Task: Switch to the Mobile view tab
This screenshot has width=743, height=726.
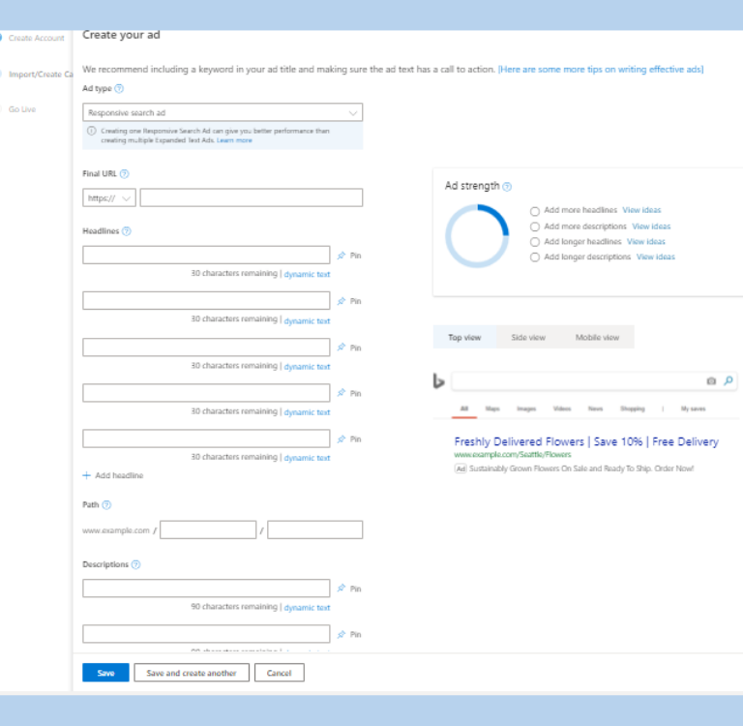Action: [597, 337]
